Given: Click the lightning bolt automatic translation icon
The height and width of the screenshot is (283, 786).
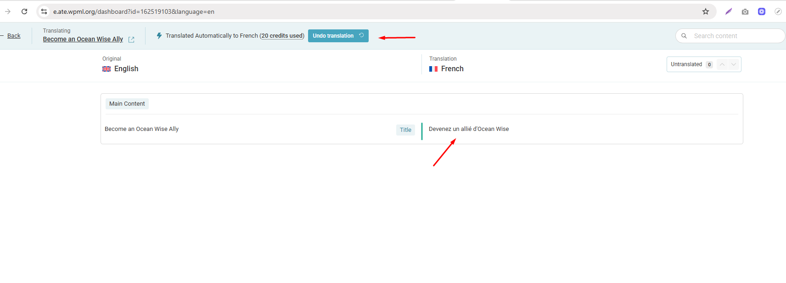Looking at the screenshot, I should [x=159, y=35].
